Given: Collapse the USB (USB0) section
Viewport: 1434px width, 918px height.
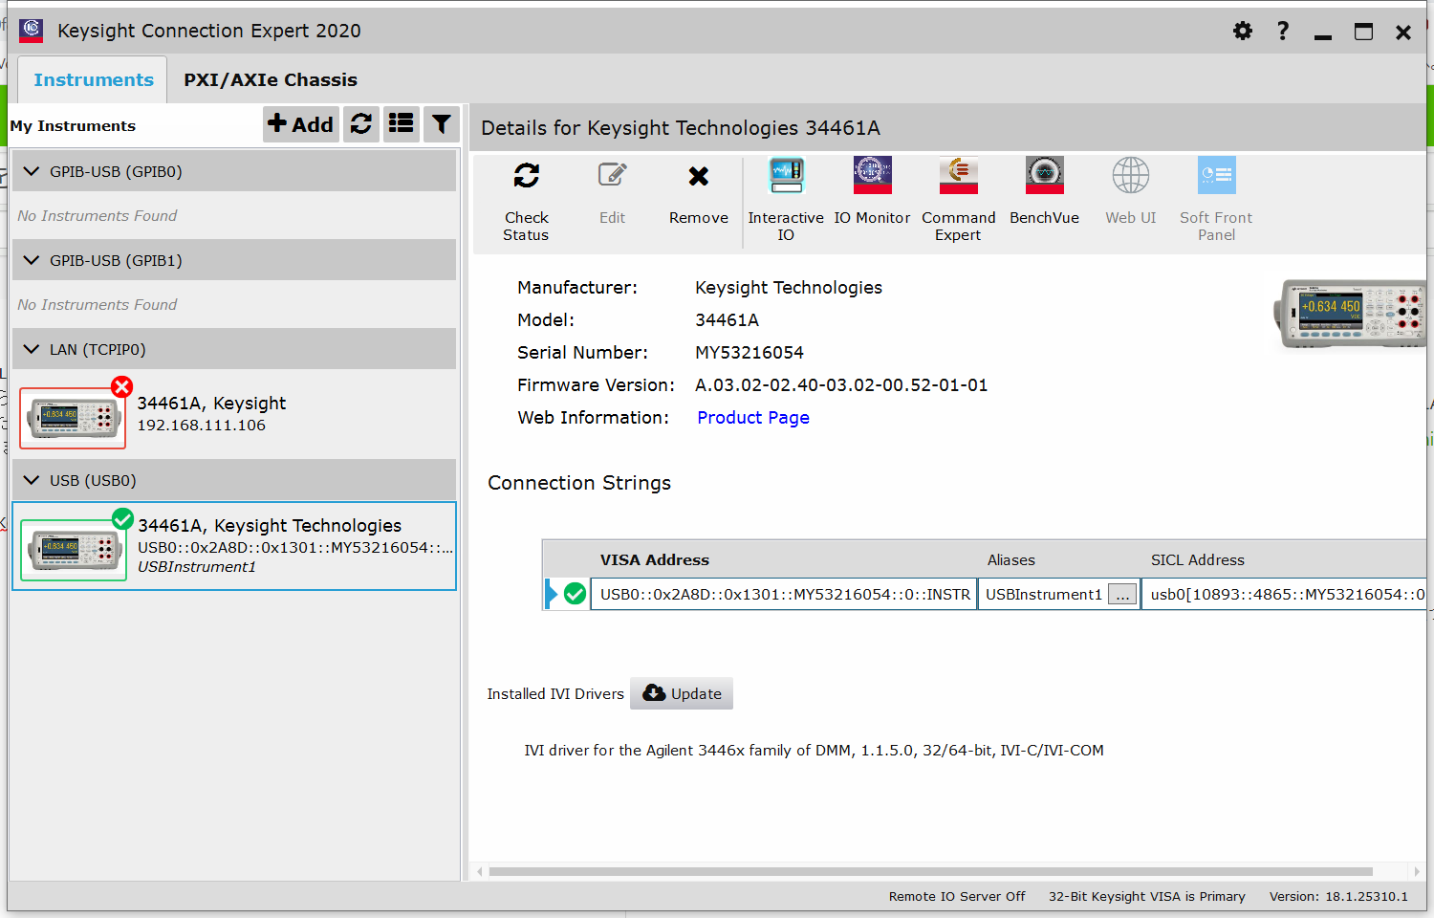Looking at the screenshot, I should pos(32,480).
